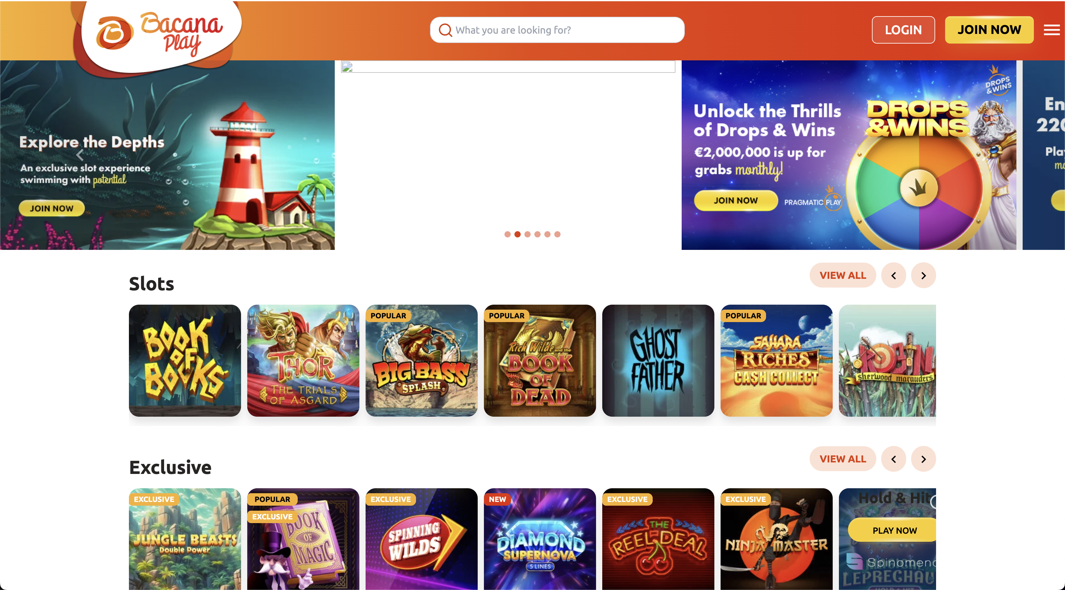Open the Book of Books slot thumbnail
The width and height of the screenshot is (1065, 590).
click(185, 361)
